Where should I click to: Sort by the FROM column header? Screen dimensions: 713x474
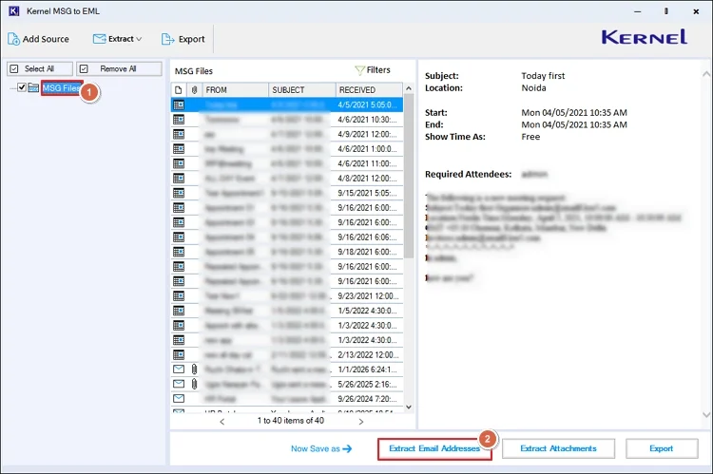(235, 90)
